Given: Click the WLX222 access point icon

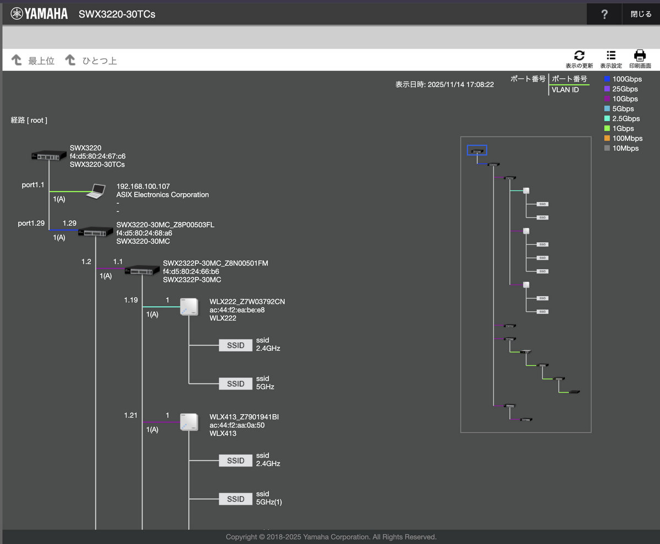Looking at the screenshot, I should tap(189, 307).
